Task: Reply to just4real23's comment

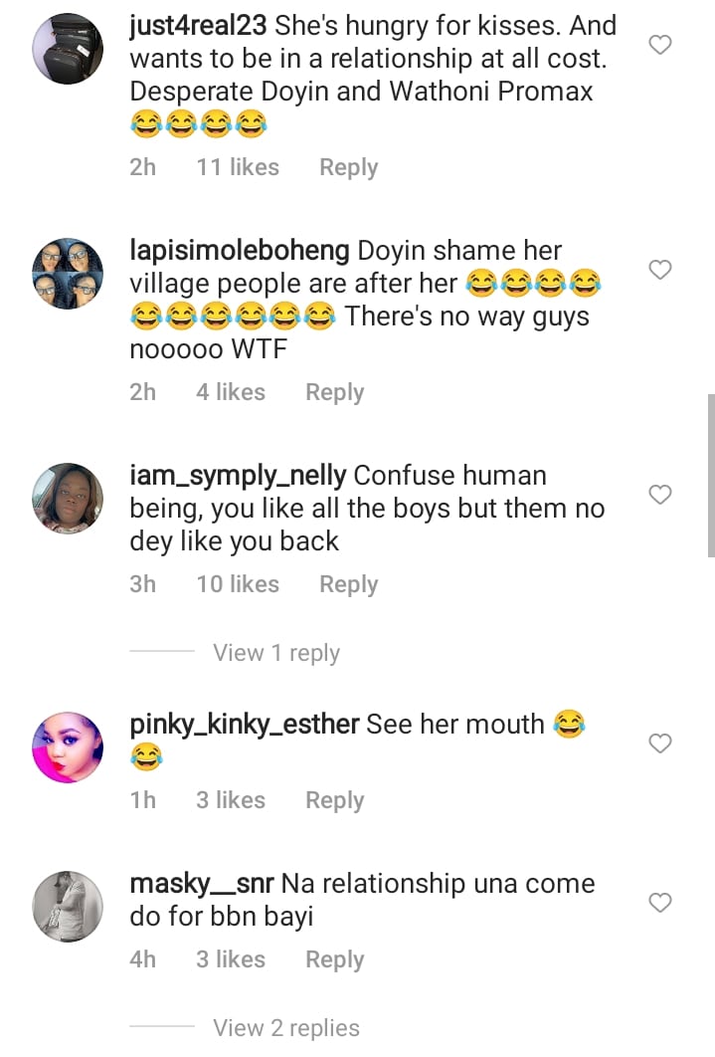Action: coord(348,167)
